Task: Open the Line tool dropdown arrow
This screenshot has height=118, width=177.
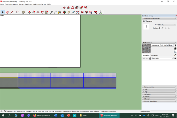Action: [15, 12]
